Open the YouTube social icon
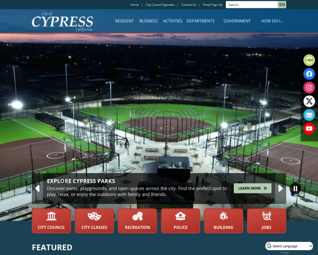 tap(309, 129)
